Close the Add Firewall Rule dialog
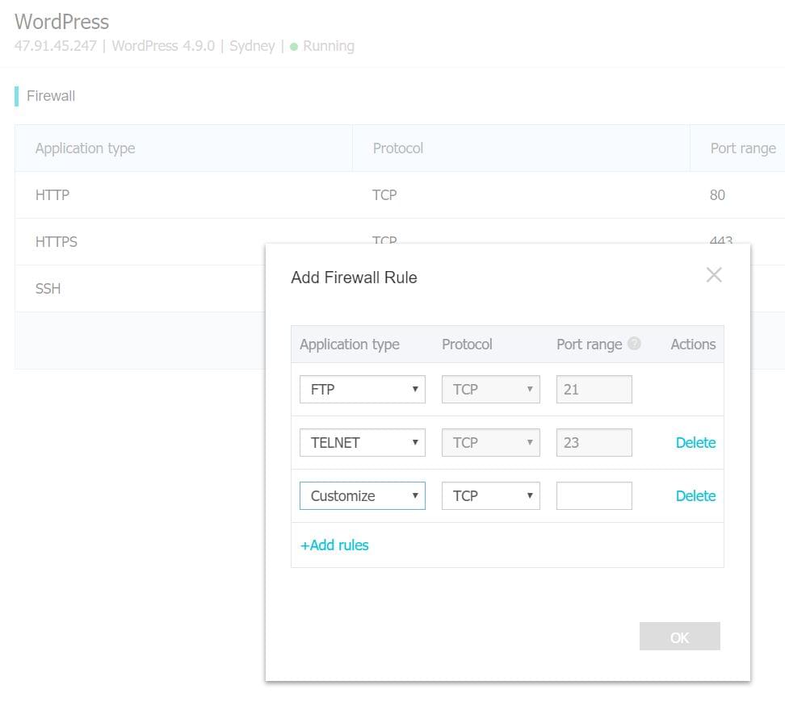 pos(713,275)
